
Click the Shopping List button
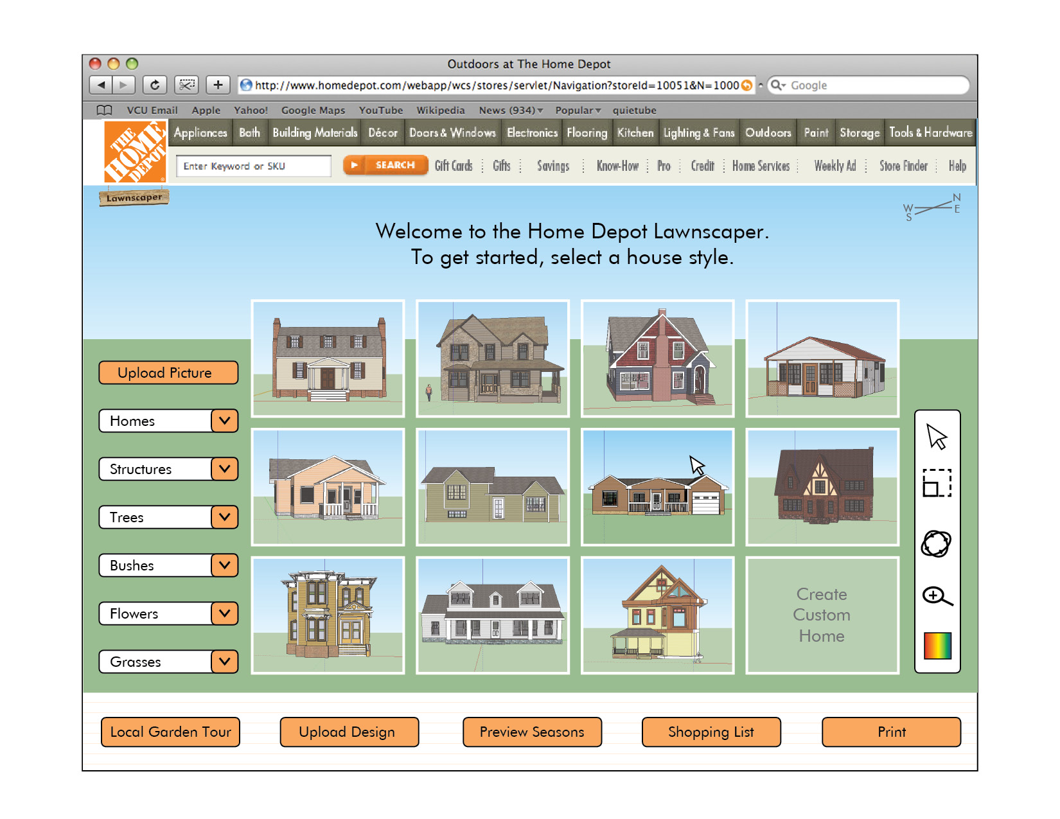coord(711,732)
